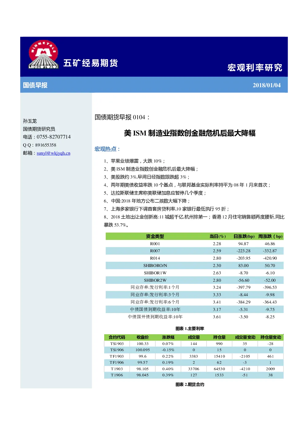Click the 同业存单:发行利率:1个月 row label
Screen dimensions: 304x431
click(x=155, y=288)
